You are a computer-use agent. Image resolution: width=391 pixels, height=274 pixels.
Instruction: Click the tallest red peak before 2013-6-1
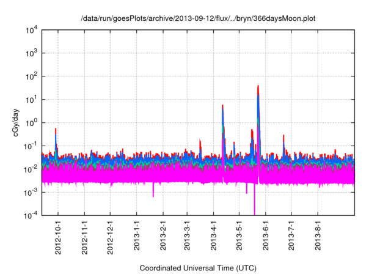258,87
